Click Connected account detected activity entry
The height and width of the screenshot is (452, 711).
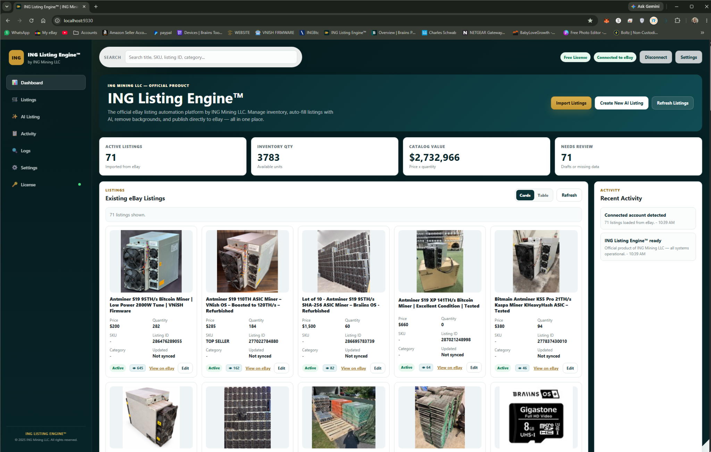pyautogui.click(x=648, y=218)
